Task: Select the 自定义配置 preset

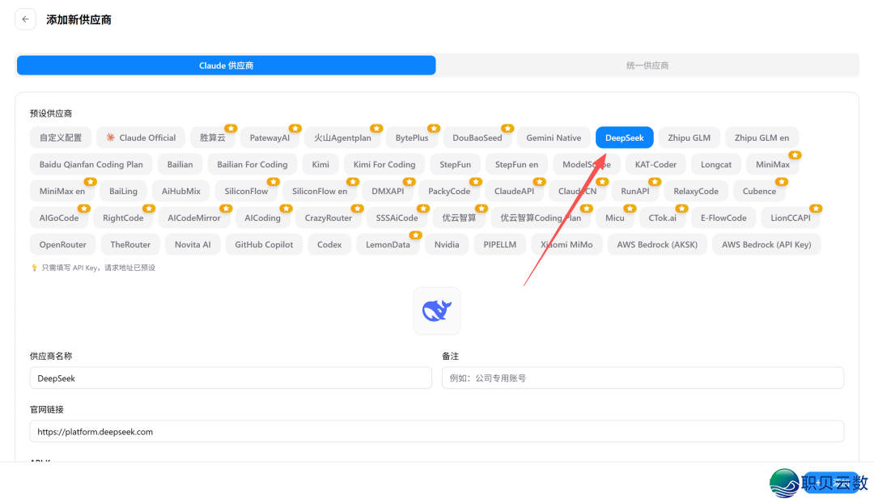Action: [61, 137]
